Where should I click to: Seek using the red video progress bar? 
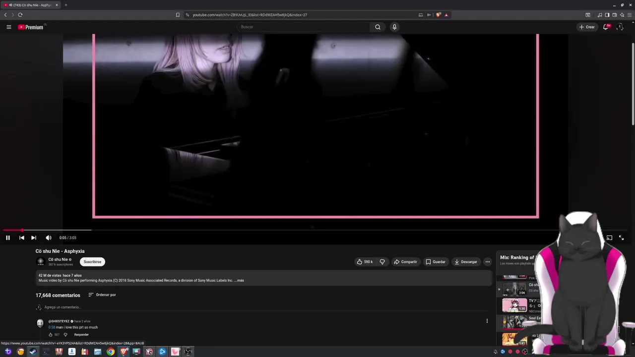[317, 230]
